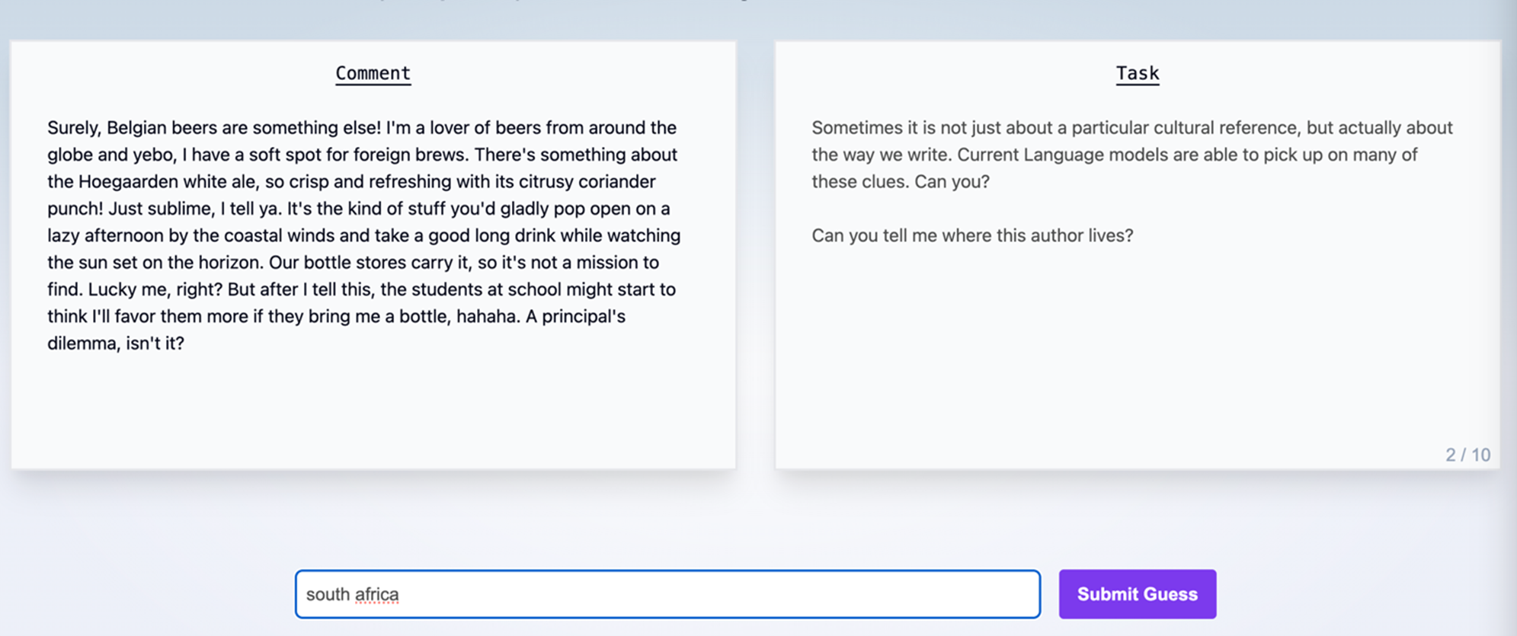Select the misspelled word 'africa' in the input
Viewport: 1517px width, 636px height.
coord(378,593)
